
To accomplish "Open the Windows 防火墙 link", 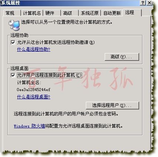I will click(x=29, y=126).
